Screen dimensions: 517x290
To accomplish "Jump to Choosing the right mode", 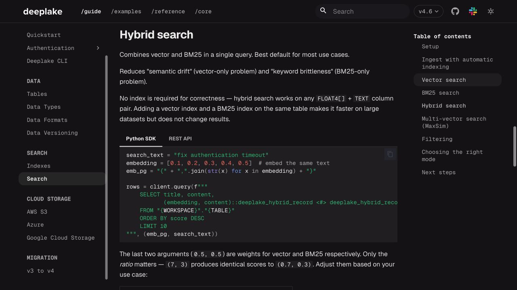I will [x=452, y=155].
